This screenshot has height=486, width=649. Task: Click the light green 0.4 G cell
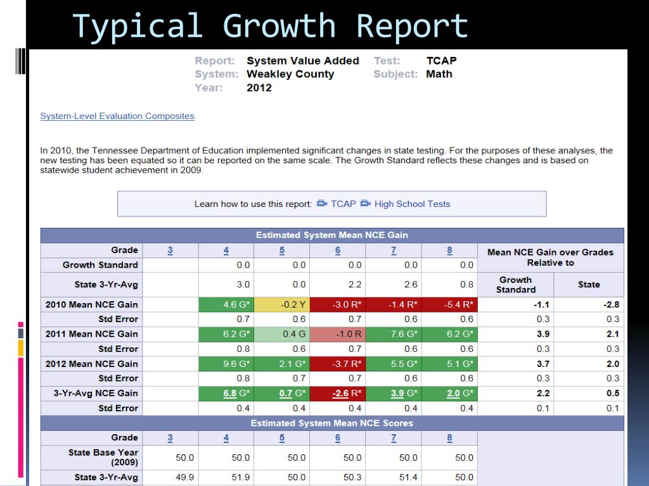pyautogui.click(x=282, y=334)
